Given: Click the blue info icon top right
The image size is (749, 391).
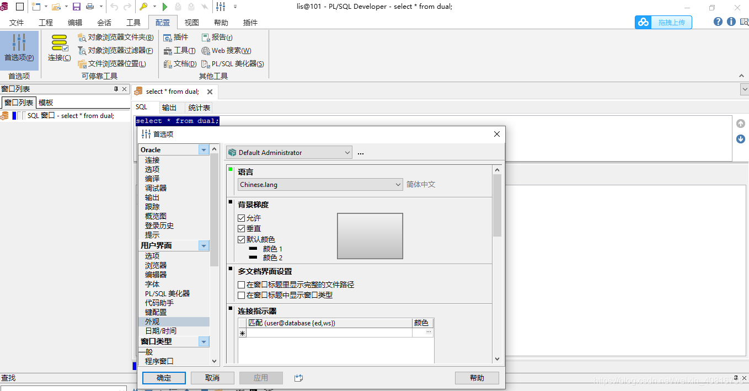Looking at the screenshot, I should pyautogui.click(x=731, y=22).
